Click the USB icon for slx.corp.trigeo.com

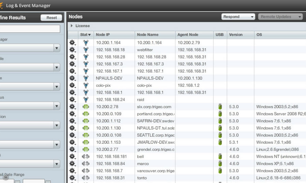pos(220,107)
